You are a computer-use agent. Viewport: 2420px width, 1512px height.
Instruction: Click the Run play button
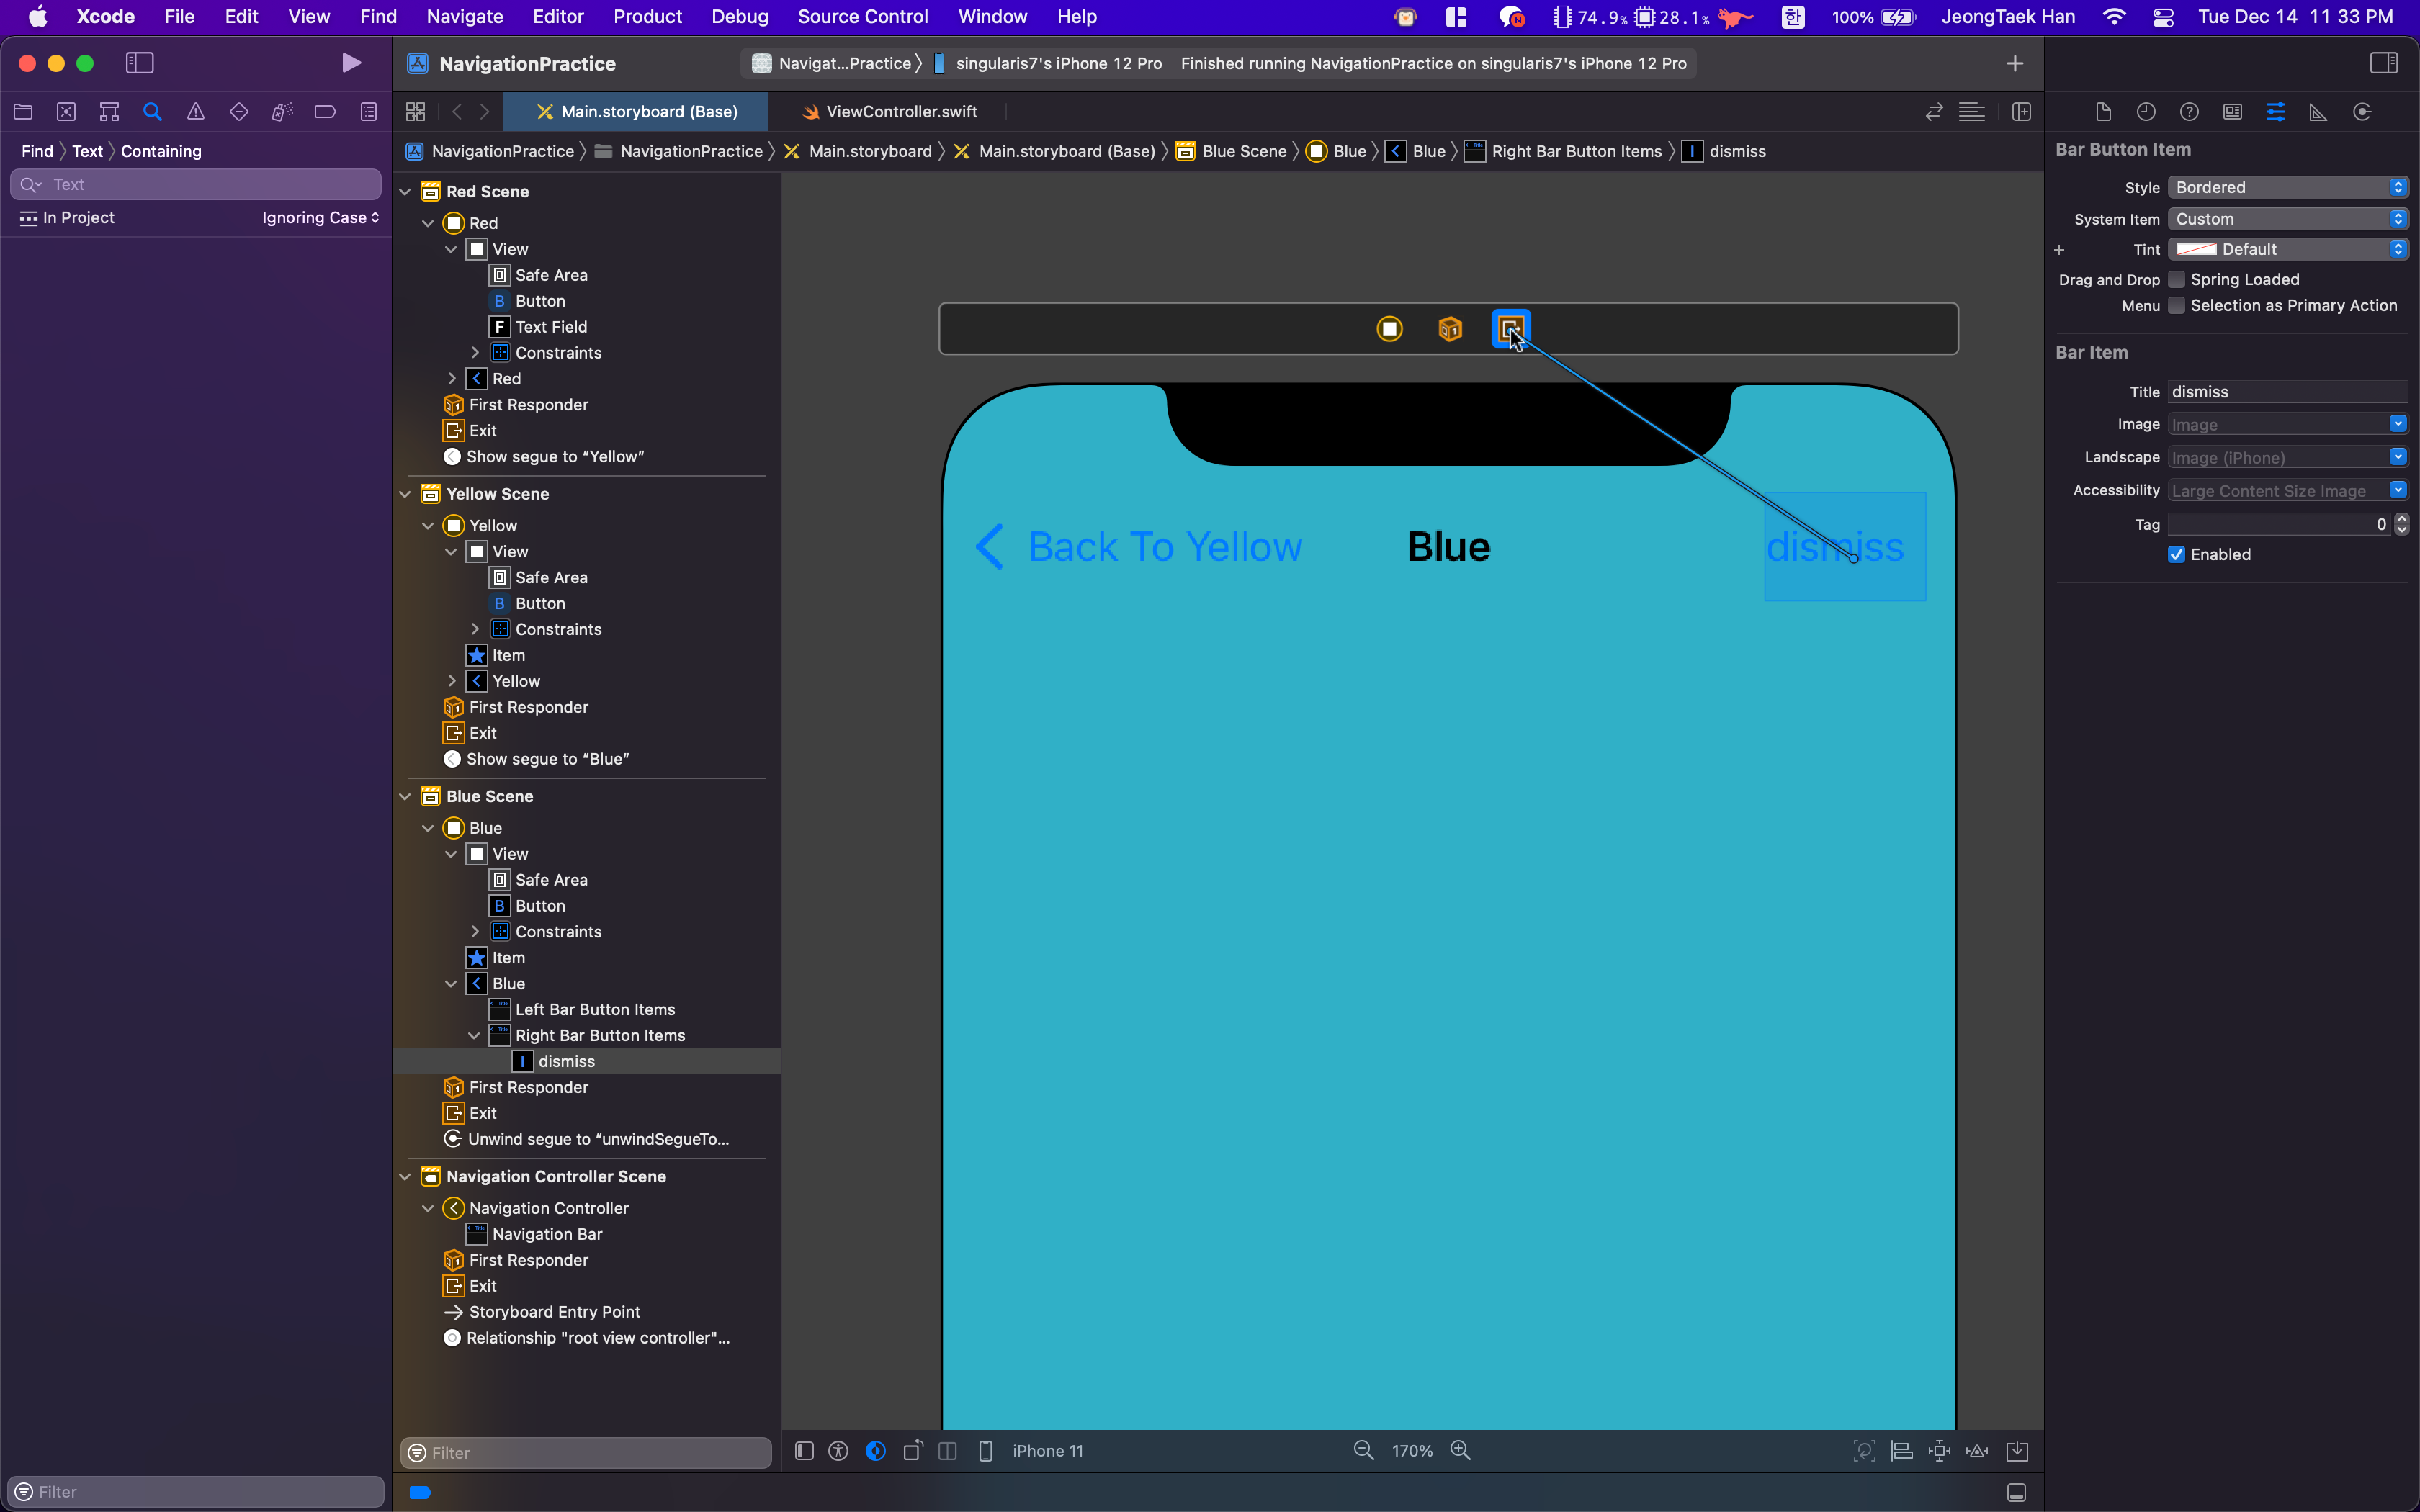click(351, 63)
